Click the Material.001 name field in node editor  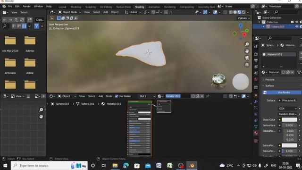pos(177,96)
